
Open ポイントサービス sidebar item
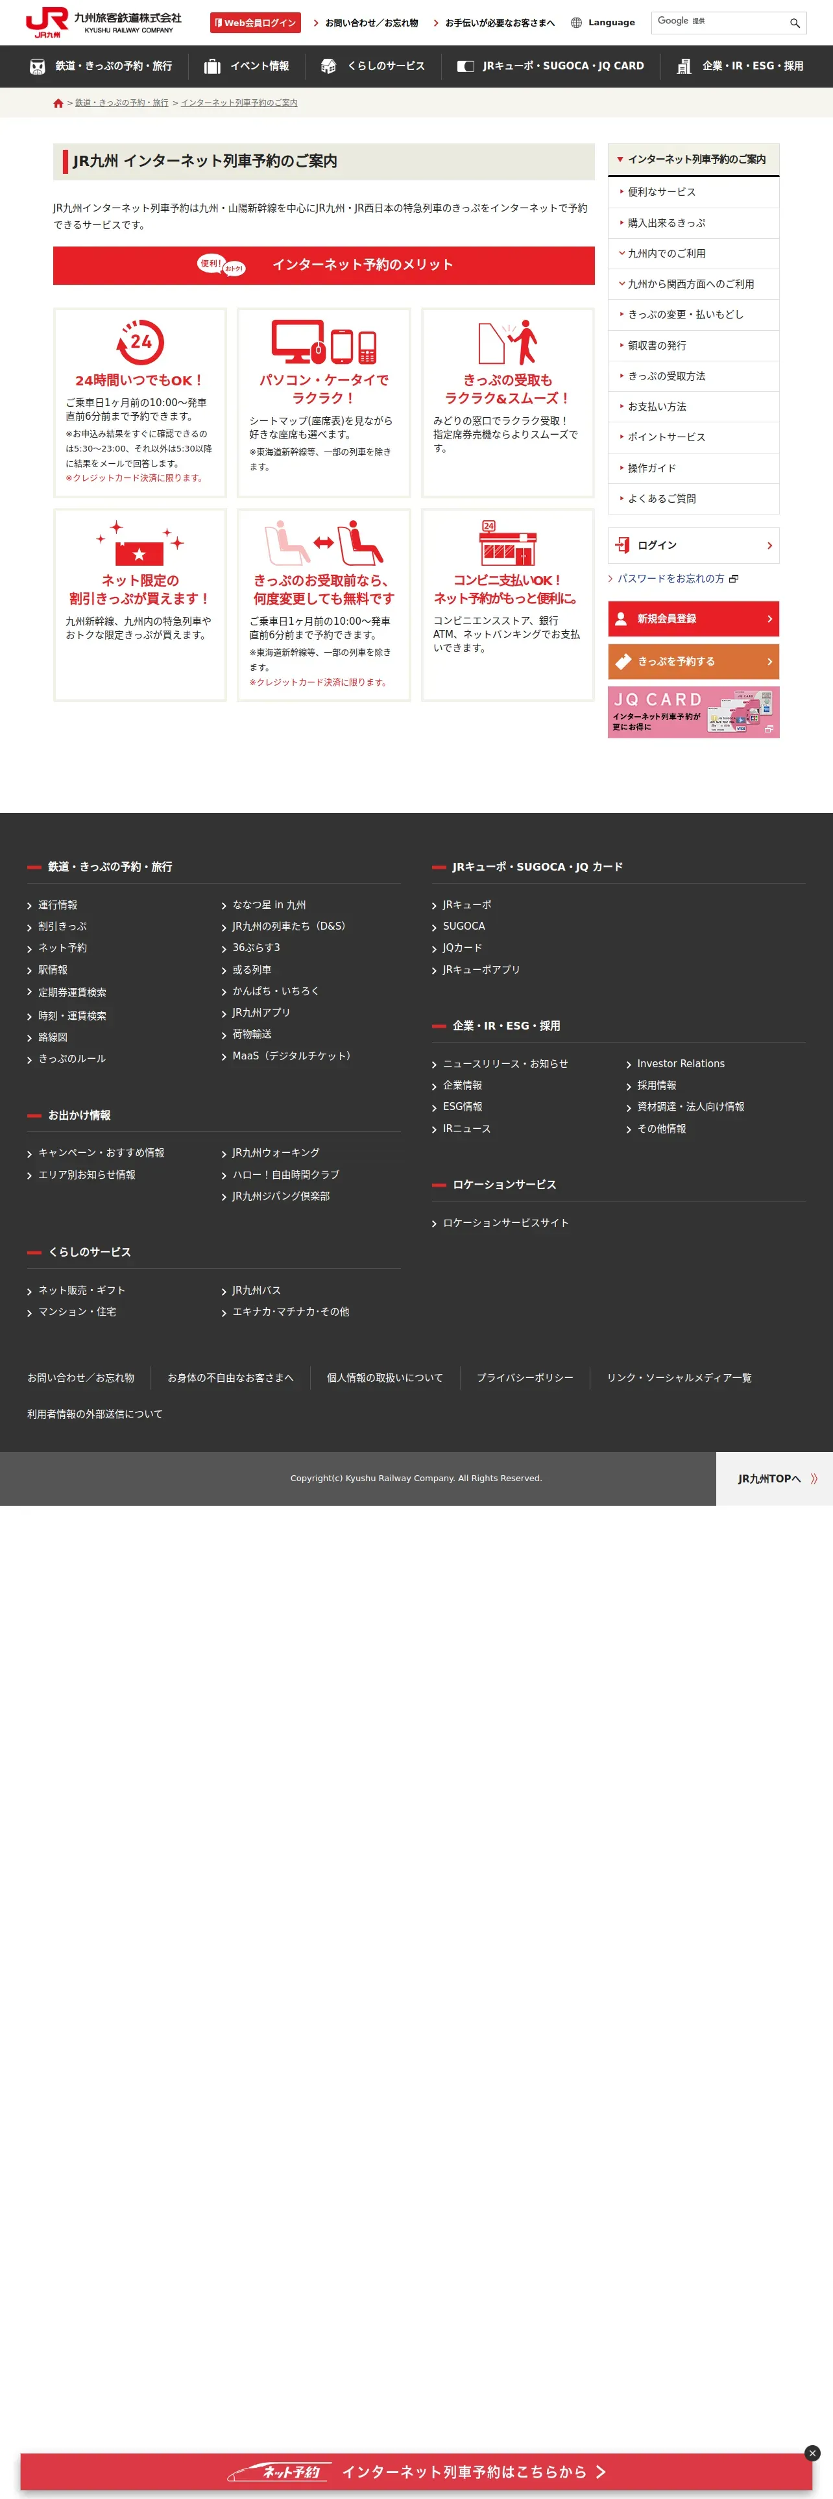point(694,437)
